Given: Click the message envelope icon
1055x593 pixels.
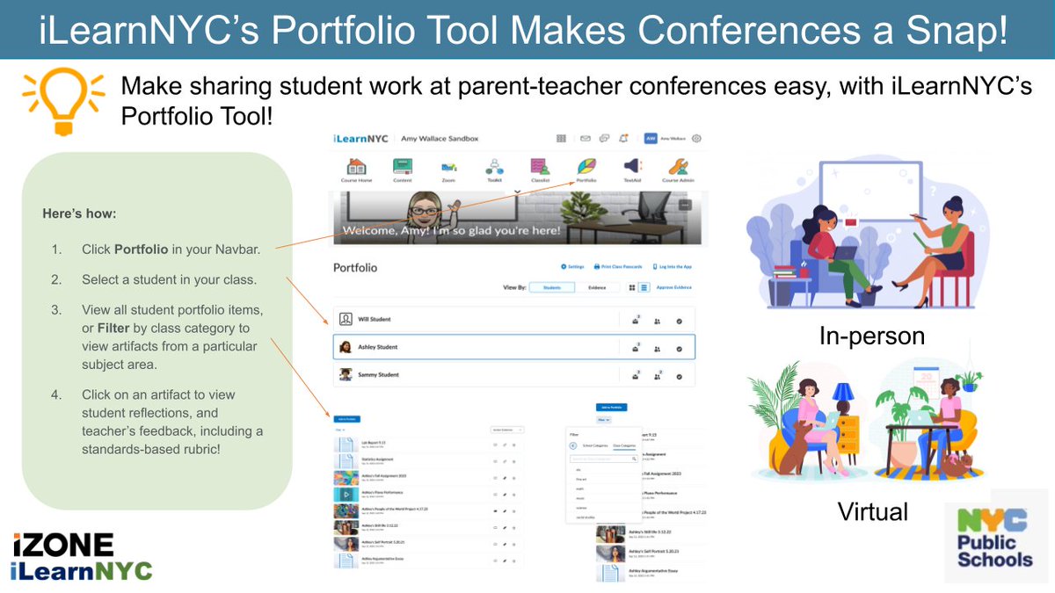Looking at the screenshot, I should (585, 139).
